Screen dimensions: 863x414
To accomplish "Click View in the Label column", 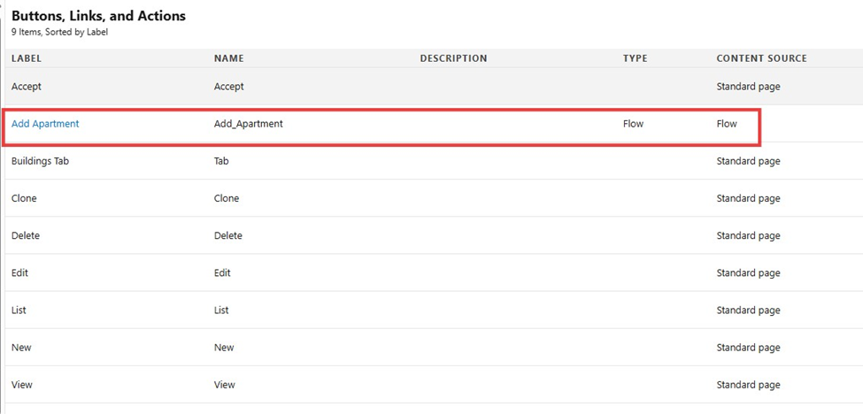I will click(22, 385).
